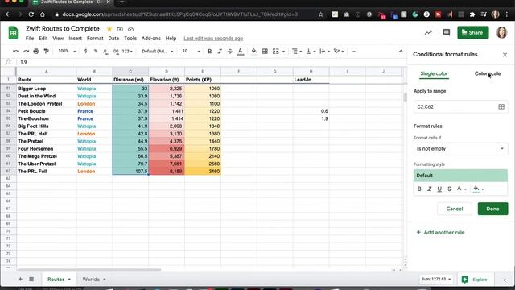Open the Sum: 1272.63 dropdown
The image size is (515, 290).
point(436,280)
